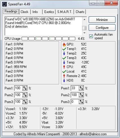Click the -128C temperature value
The height and width of the screenshot is (138, 120).
(85, 62)
